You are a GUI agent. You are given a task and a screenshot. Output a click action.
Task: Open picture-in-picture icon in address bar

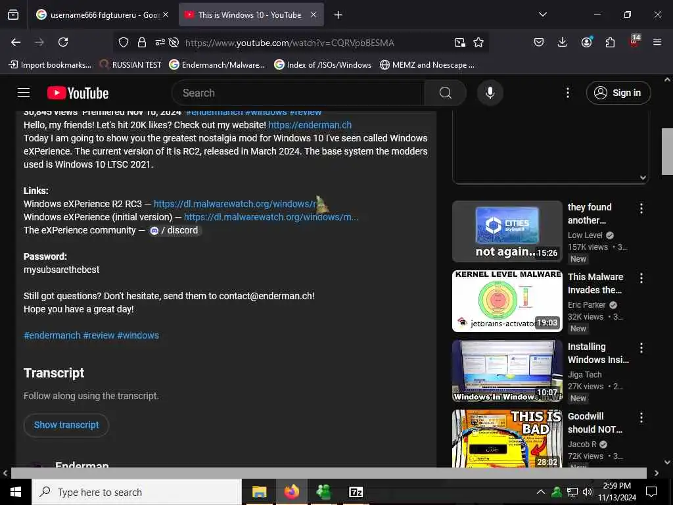459,42
